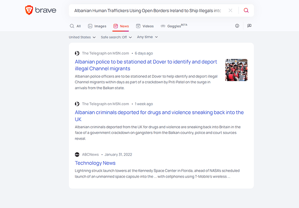Image resolution: width=299 pixels, height=208 pixels.
Task: Focus the search query input field
Action: click(148, 10)
